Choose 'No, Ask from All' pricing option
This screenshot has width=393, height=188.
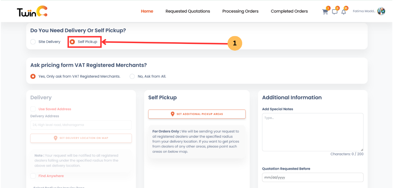click(132, 76)
